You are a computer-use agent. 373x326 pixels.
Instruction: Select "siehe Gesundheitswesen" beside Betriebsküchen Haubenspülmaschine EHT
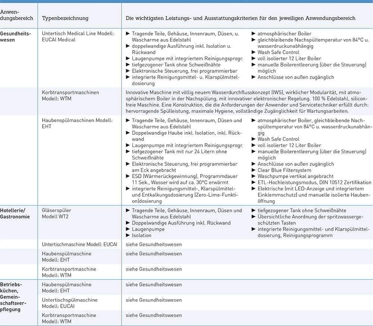[x=154, y=285]
